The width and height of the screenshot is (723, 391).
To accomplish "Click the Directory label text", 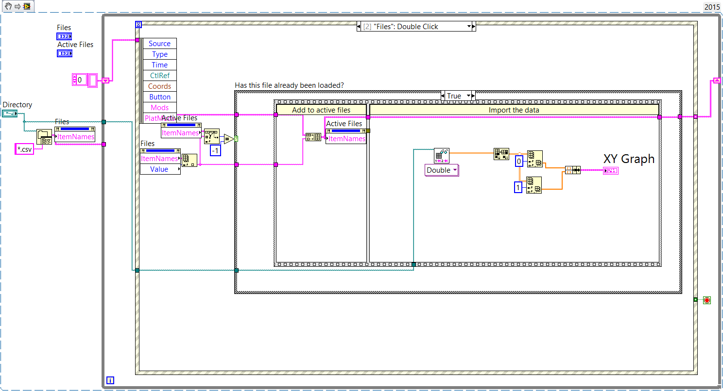I will 17,105.
